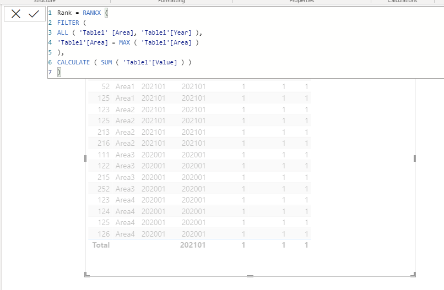Click the left edge handle of table visual

coord(85,158)
